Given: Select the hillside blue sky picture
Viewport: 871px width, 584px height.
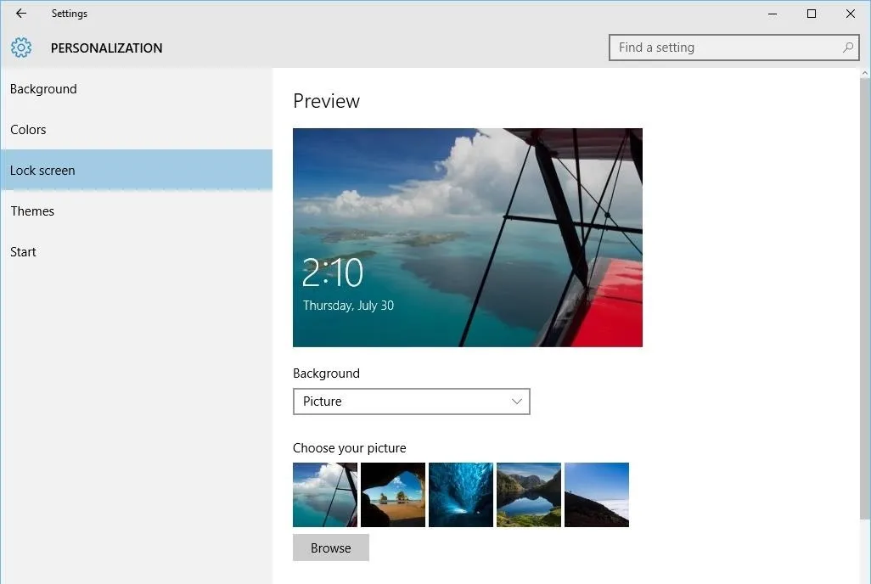Looking at the screenshot, I should click(x=597, y=495).
